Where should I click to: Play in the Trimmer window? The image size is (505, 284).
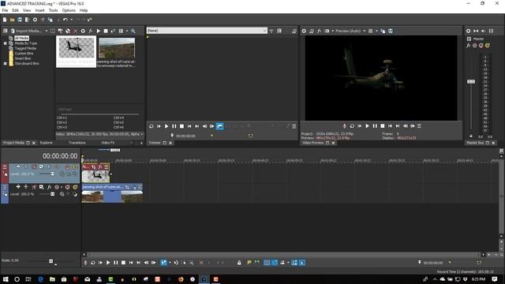tap(166, 126)
